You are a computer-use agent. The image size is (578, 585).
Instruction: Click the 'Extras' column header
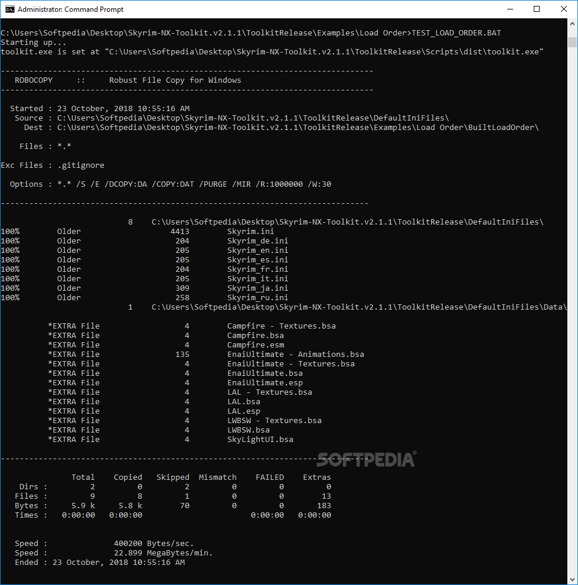317,477
